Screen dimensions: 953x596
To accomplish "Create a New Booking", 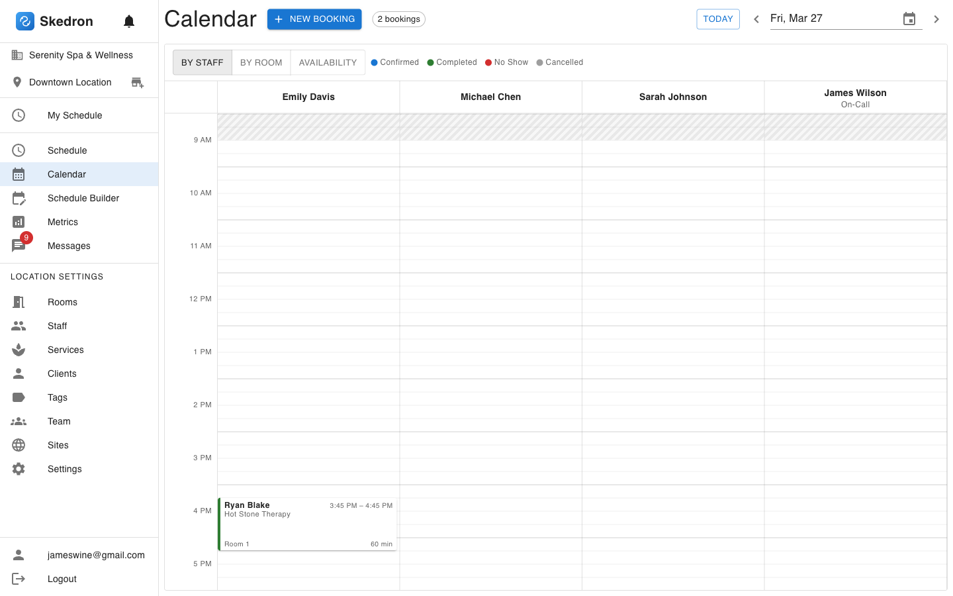I will pos(314,19).
